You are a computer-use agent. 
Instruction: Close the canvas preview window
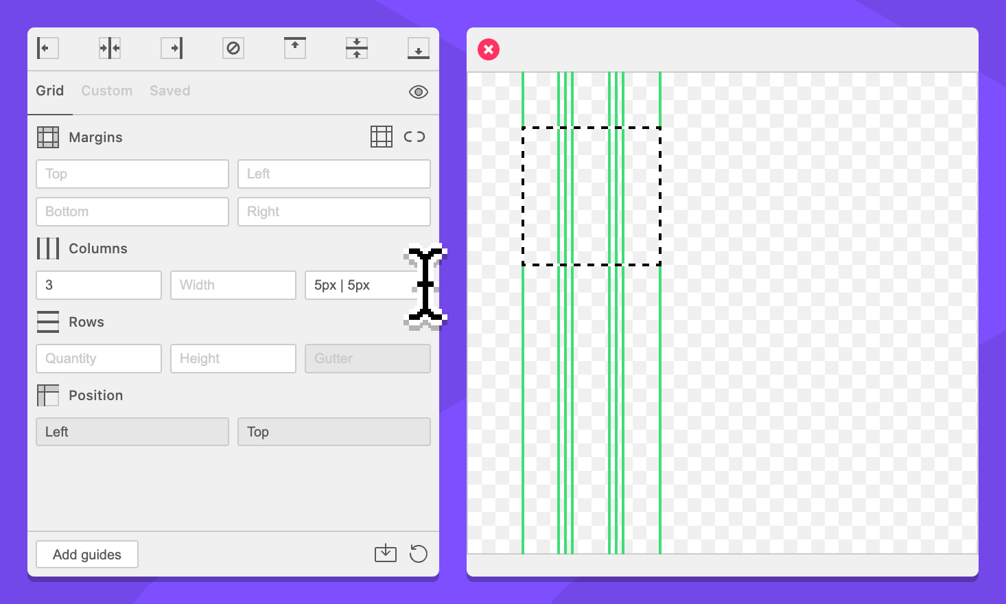[489, 49]
